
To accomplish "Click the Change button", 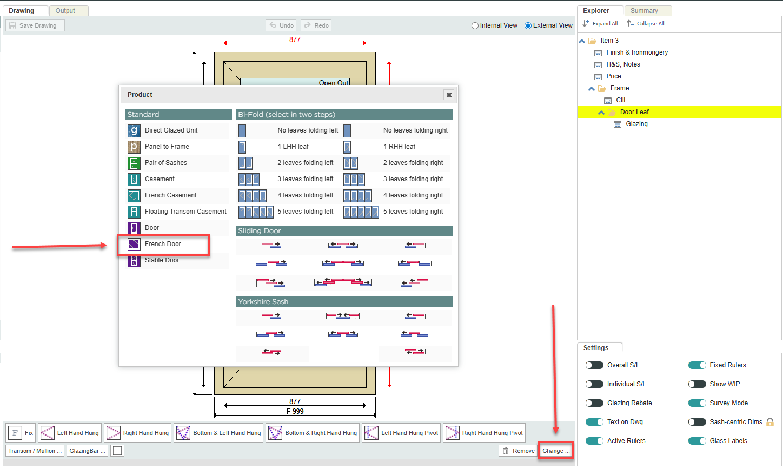I will [x=555, y=451].
